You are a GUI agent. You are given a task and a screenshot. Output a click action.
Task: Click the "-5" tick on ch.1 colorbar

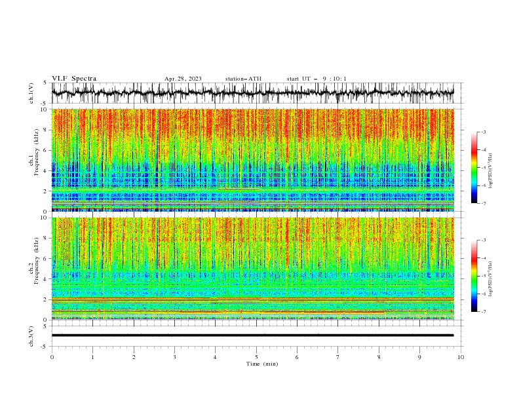tap(484, 168)
